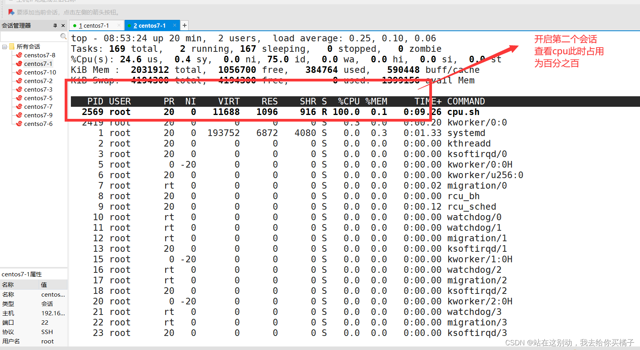The image size is (640, 350).
Task: Add a new session tab with plus button
Action: click(x=185, y=25)
